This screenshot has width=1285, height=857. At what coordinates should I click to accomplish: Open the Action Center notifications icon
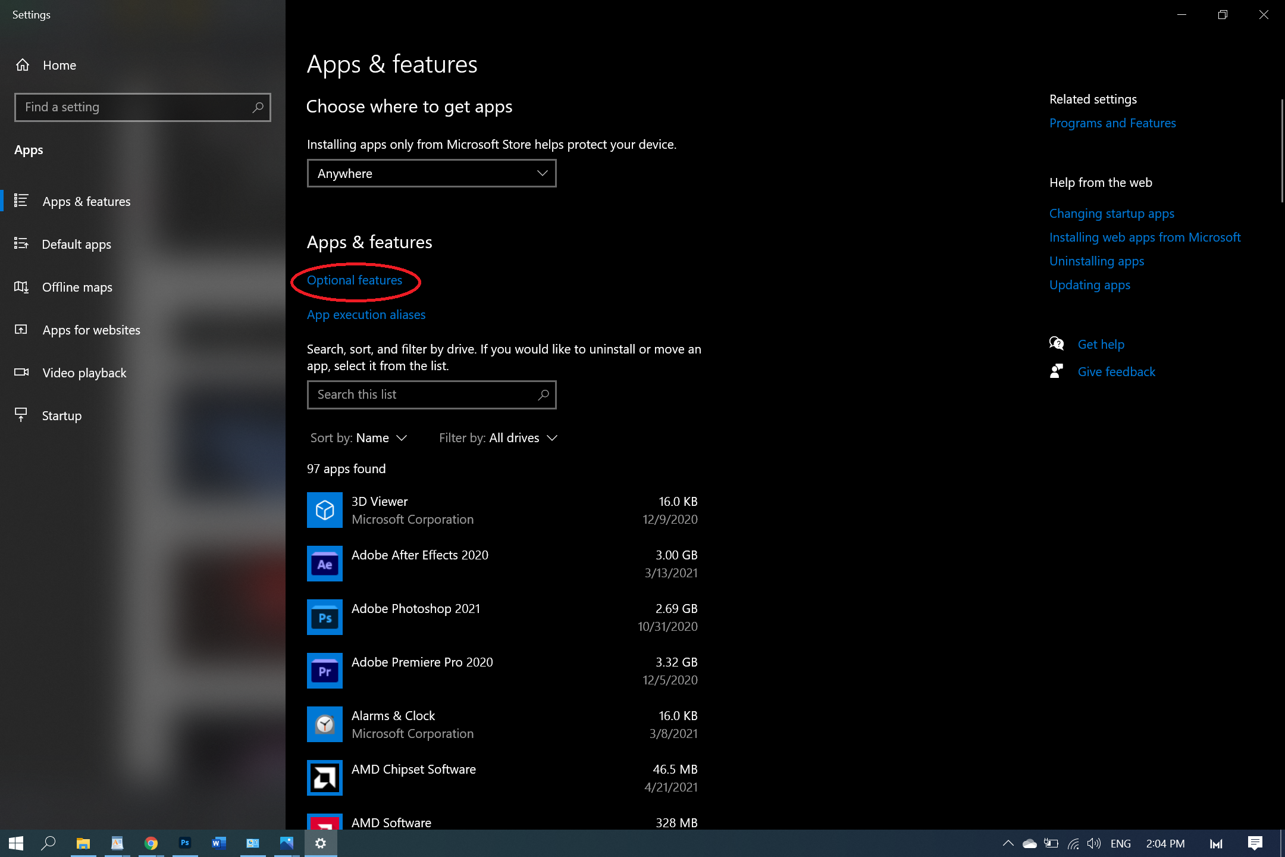pyautogui.click(x=1255, y=843)
